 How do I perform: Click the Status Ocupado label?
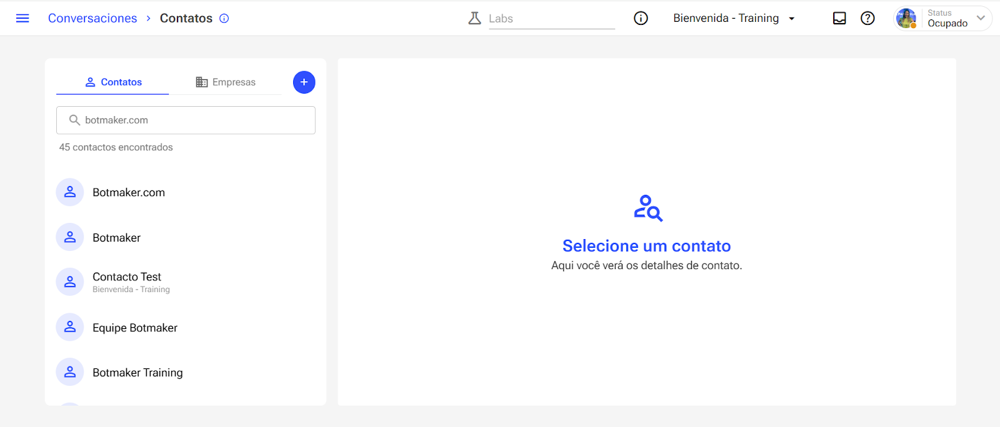(x=947, y=18)
